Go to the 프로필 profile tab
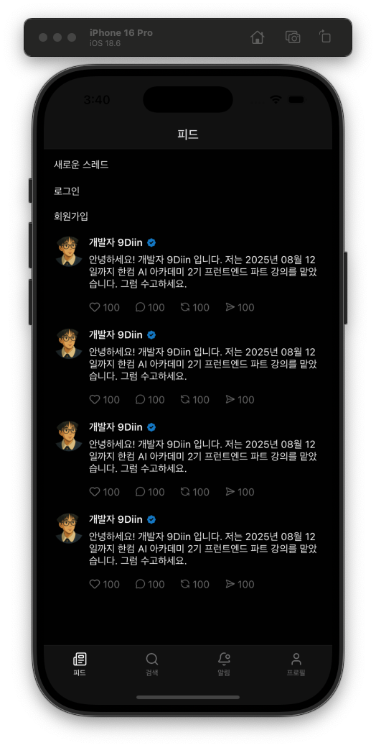 pos(296,665)
